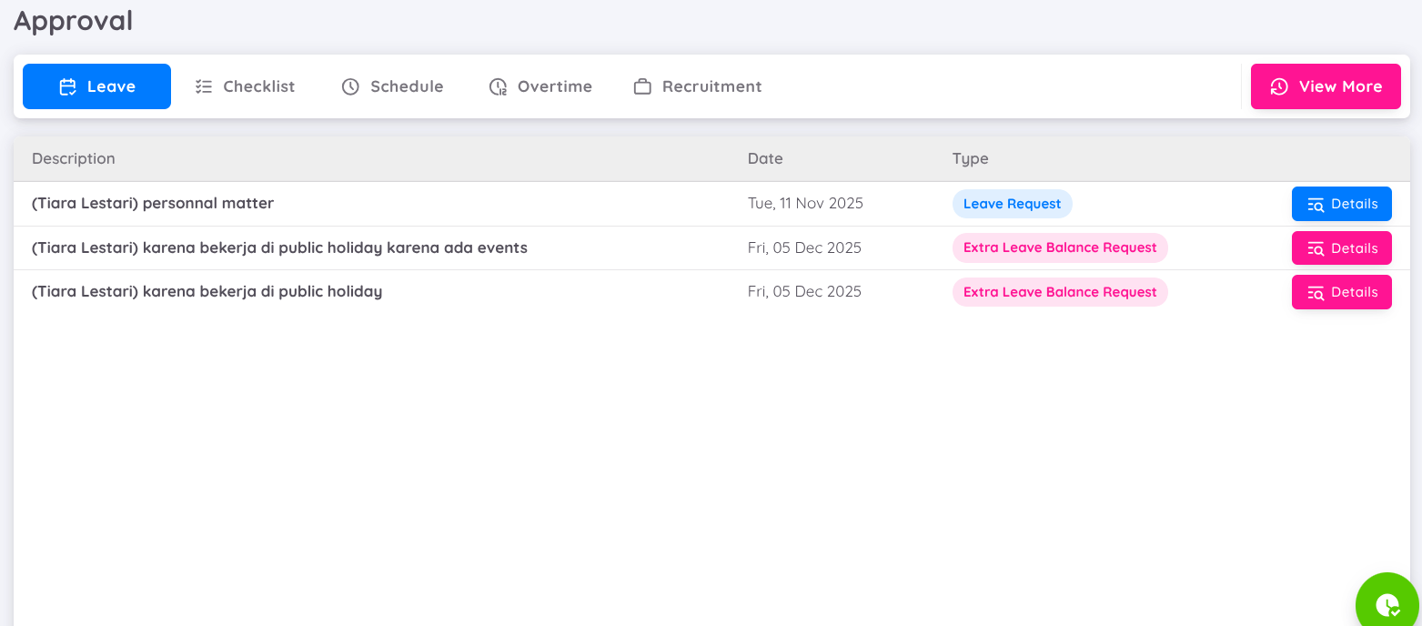Screen dimensions: 1422x626
Task: Open the Schedule tab
Action: click(392, 86)
